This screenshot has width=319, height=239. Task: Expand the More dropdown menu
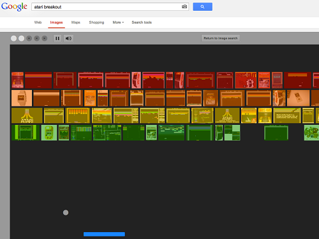pos(118,22)
